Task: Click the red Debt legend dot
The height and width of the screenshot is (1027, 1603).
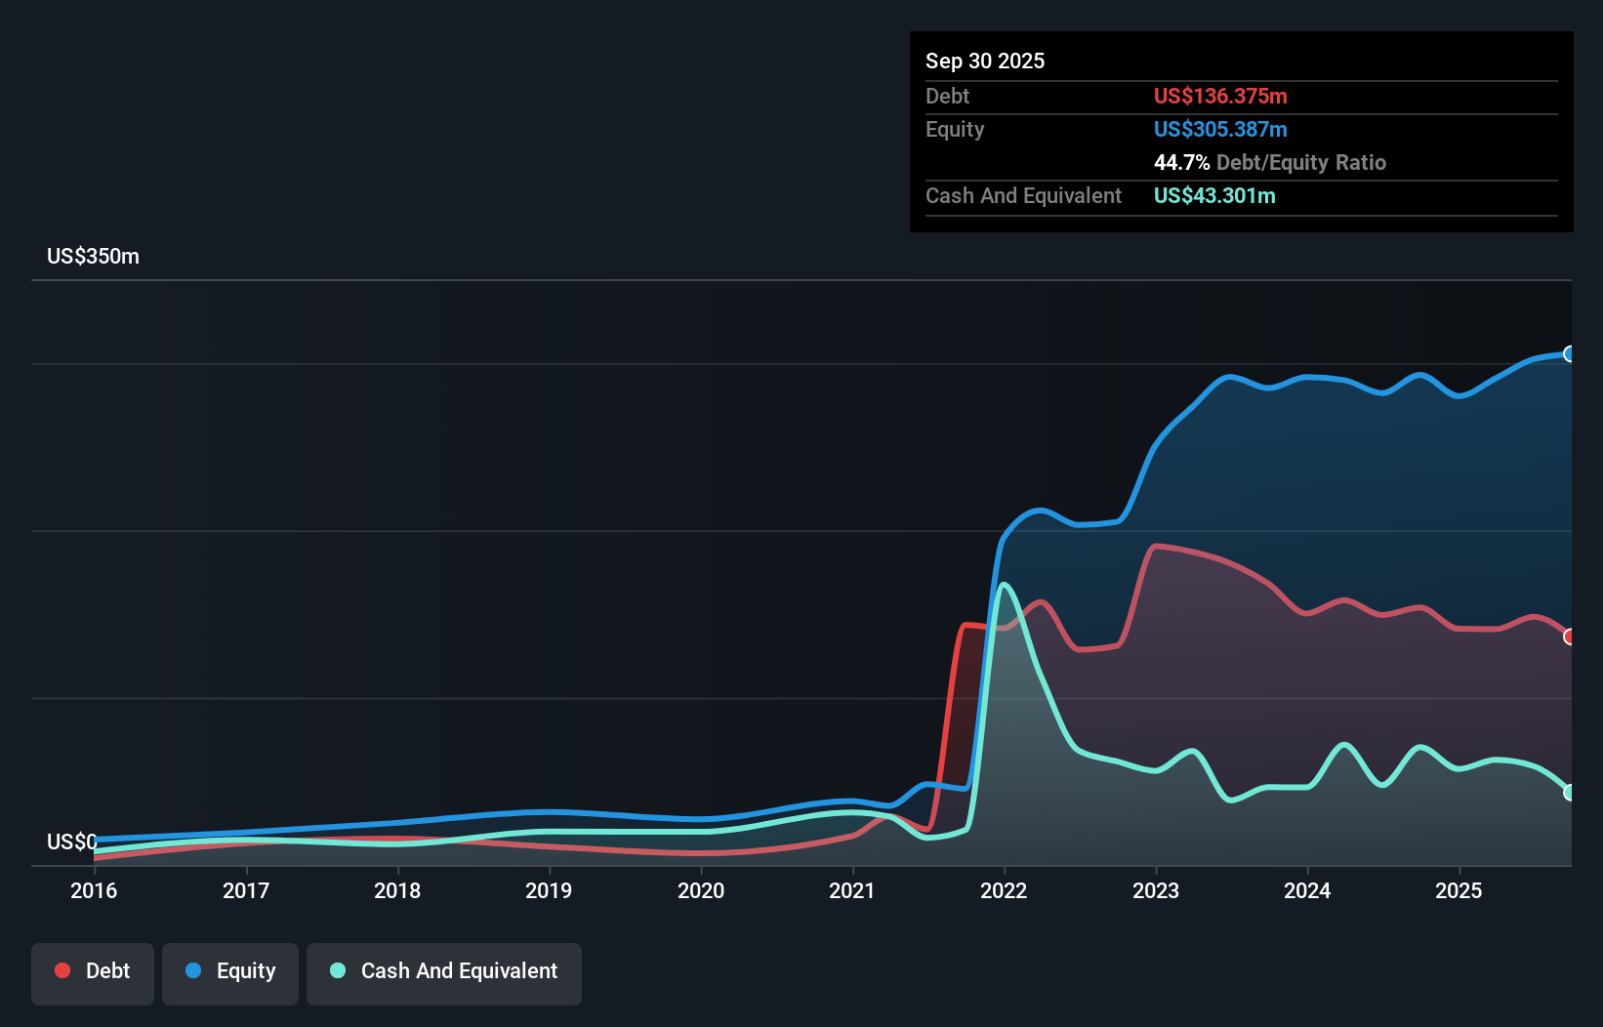Action: click(x=62, y=970)
